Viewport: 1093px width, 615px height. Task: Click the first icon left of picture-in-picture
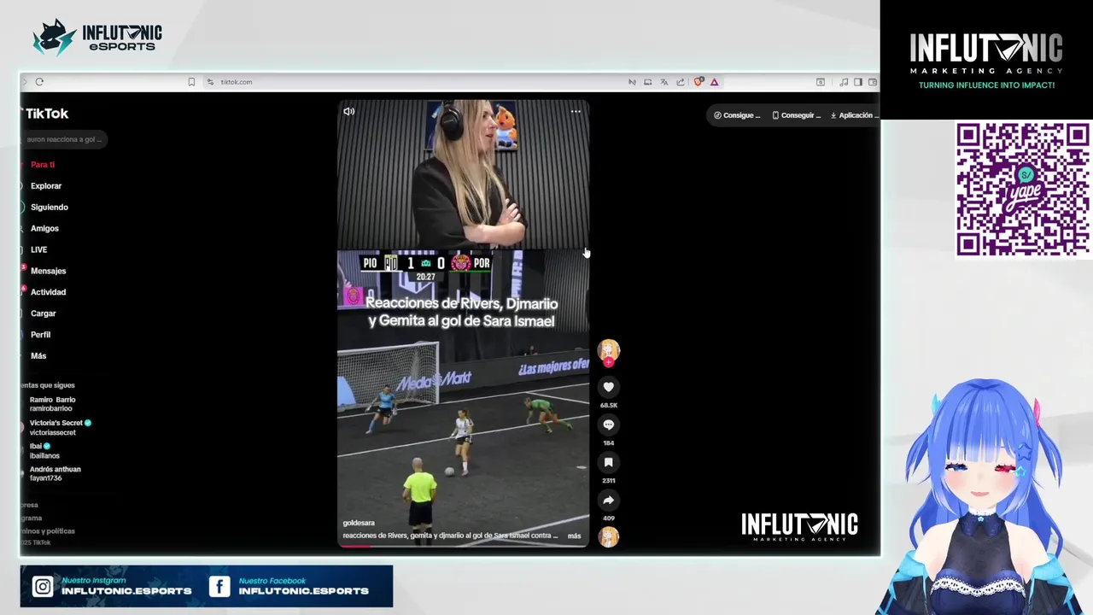[632, 82]
